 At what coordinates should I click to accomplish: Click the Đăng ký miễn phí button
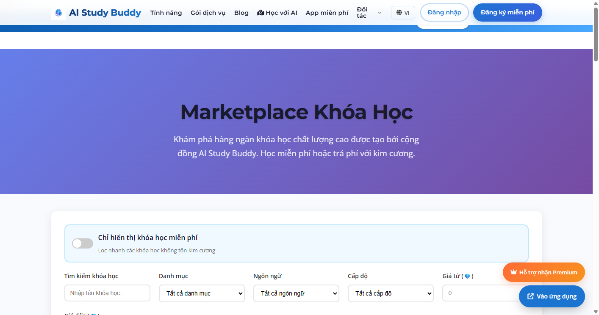click(x=507, y=13)
